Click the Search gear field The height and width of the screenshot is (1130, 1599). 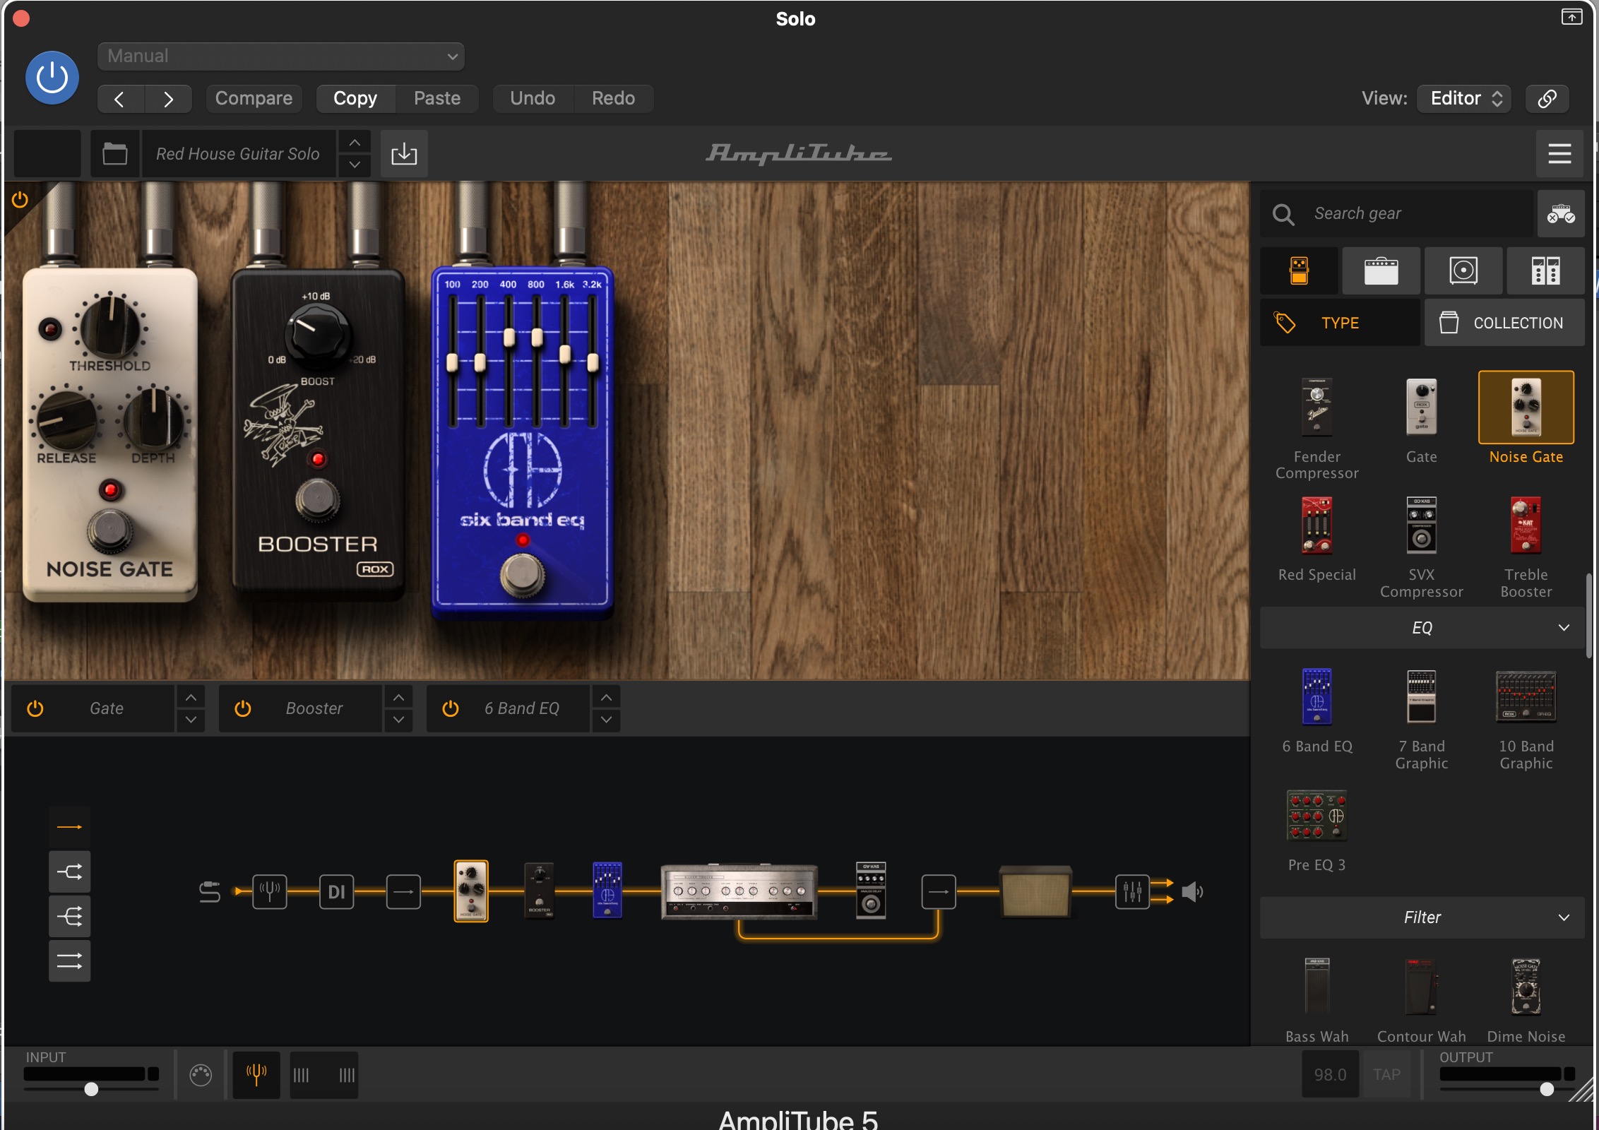click(x=1398, y=213)
